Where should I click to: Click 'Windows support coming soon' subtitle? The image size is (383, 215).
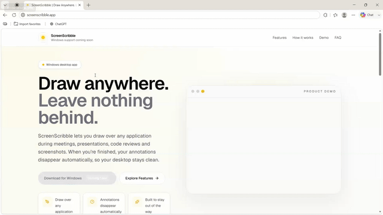[x=72, y=40]
